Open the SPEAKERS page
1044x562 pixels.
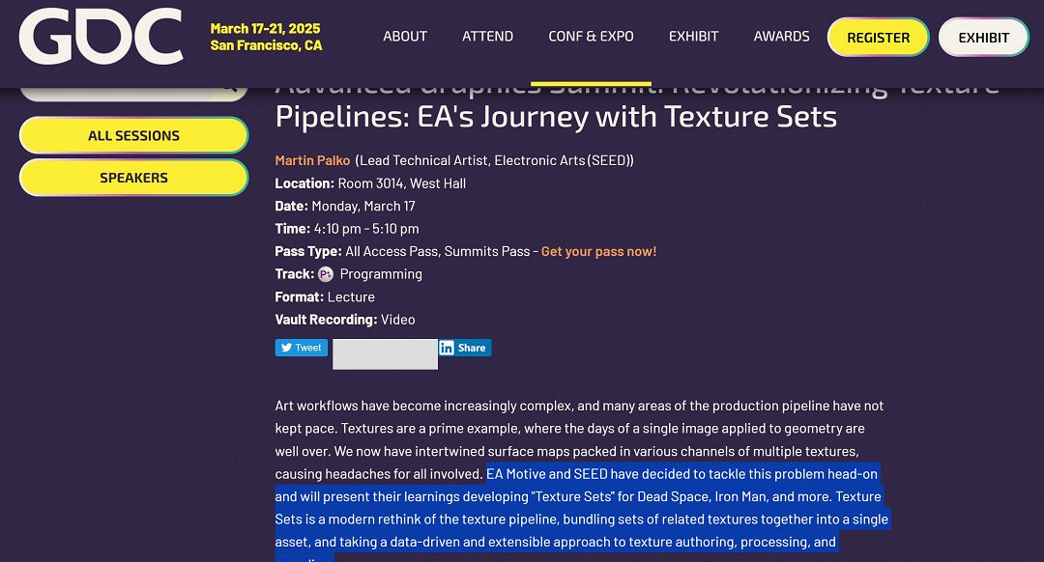133,178
